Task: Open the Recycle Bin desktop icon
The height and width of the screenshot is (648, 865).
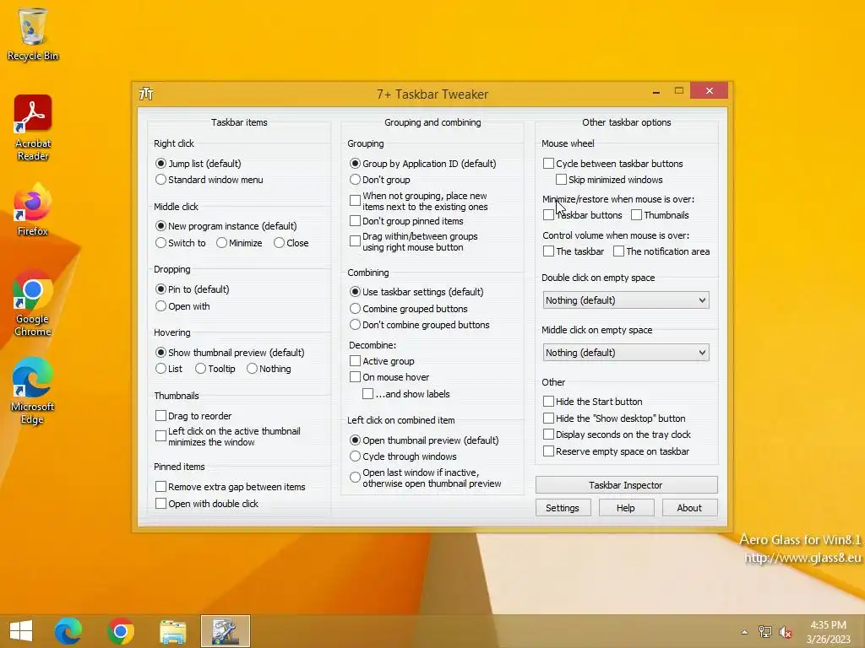Action: coord(33,34)
